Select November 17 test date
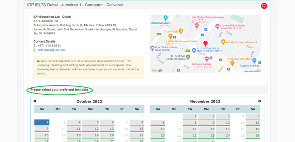 [223, 129]
